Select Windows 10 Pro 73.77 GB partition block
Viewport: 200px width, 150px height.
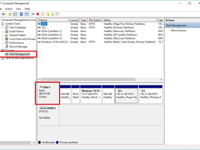pos(91,94)
